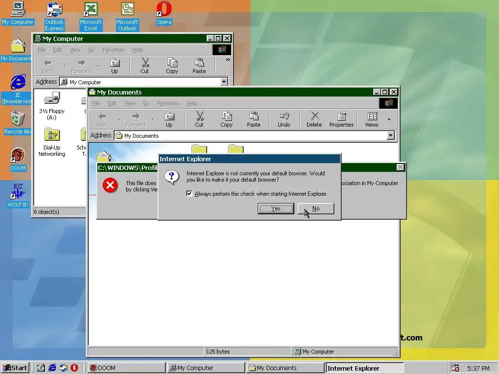Click the 5:37 PM taskbar clock
The height and width of the screenshot is (374, 499).
479,368
